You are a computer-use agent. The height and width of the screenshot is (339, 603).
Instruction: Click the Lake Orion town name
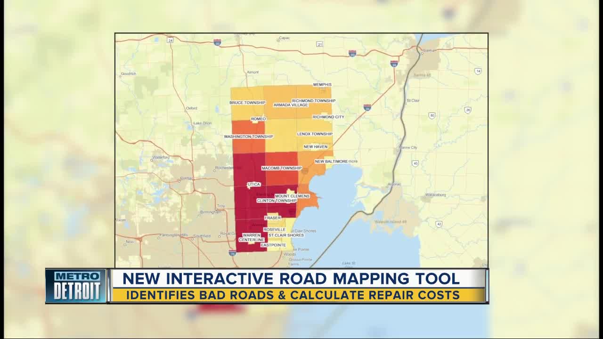point(203,123)
